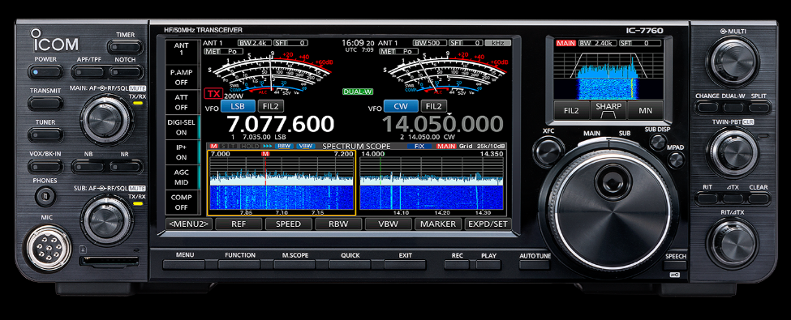
Task: Select the SPEED scope menu key
Action: (x=289, y=224)
